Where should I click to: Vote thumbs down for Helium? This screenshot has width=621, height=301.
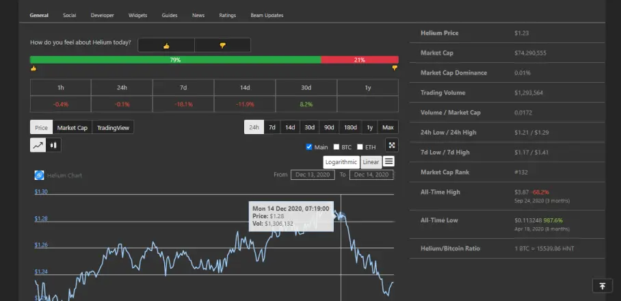222,45
